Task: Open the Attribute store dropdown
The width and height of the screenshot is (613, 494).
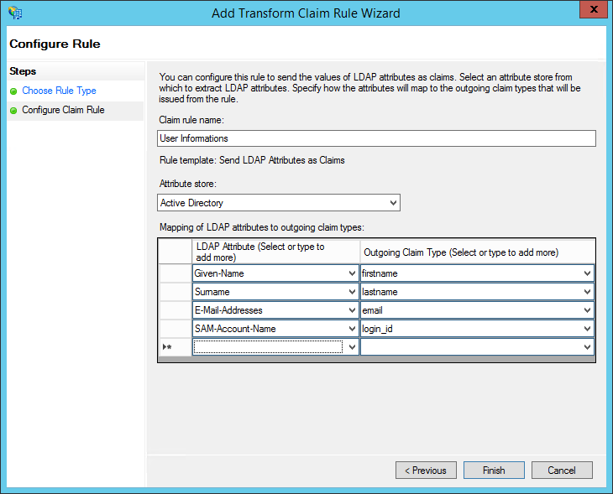Action: [x=393, y=203]
